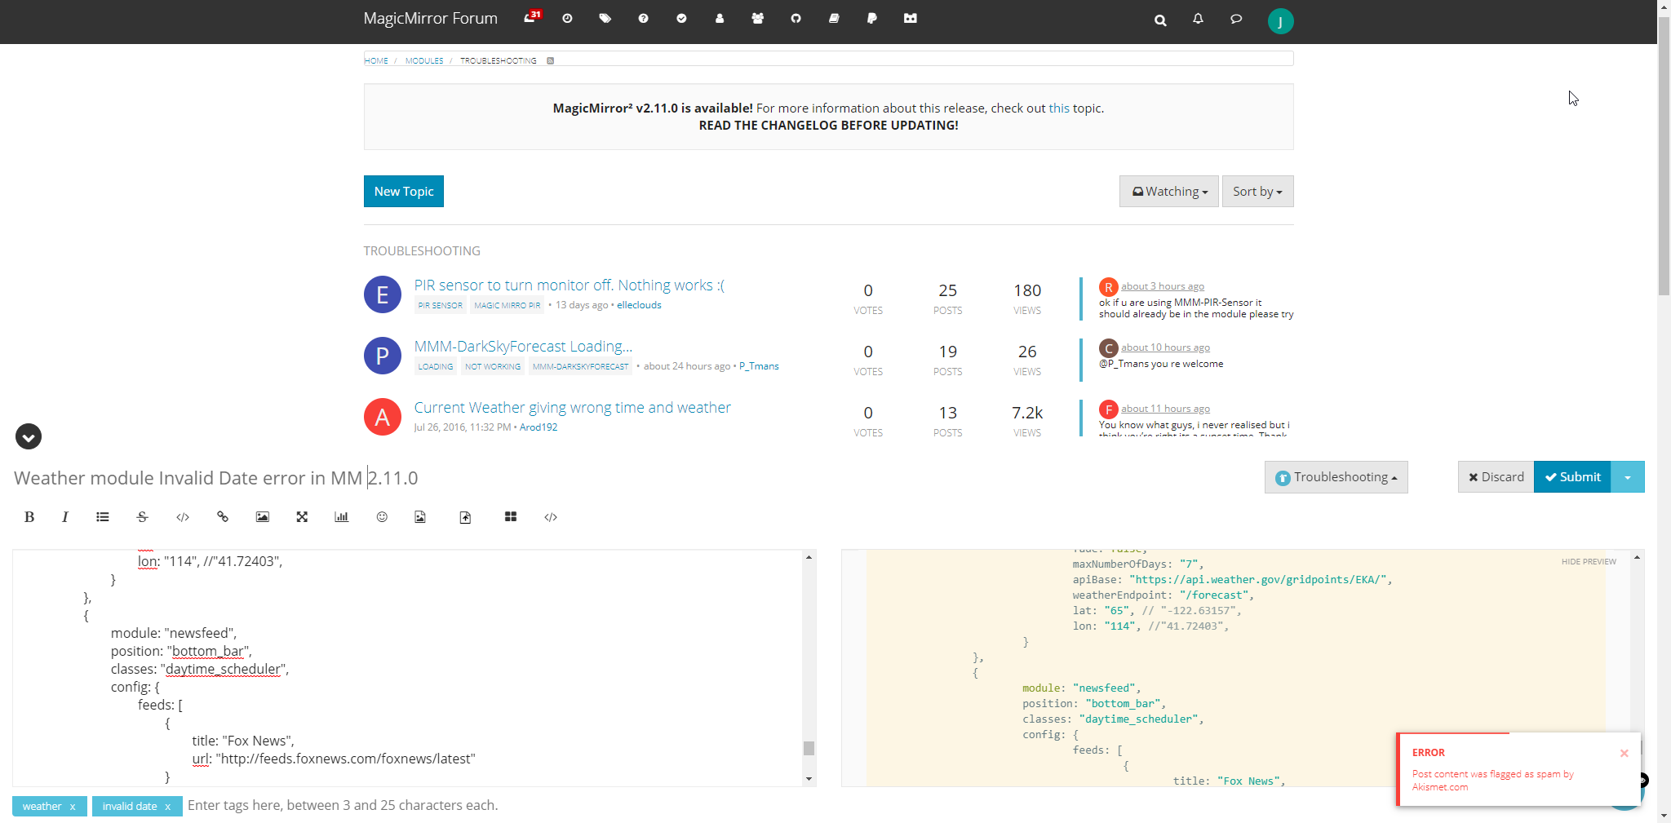Hide the post preview pane
The width and height of the screenshot is (1671, 823).
[x=1588, y=562]
